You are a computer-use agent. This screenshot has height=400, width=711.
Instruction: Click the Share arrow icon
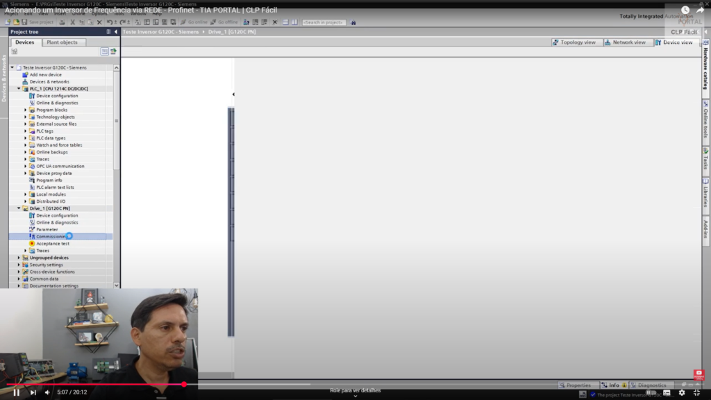point(700,10)
